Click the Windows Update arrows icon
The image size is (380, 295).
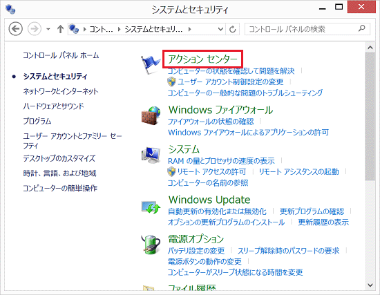point(151,207)
